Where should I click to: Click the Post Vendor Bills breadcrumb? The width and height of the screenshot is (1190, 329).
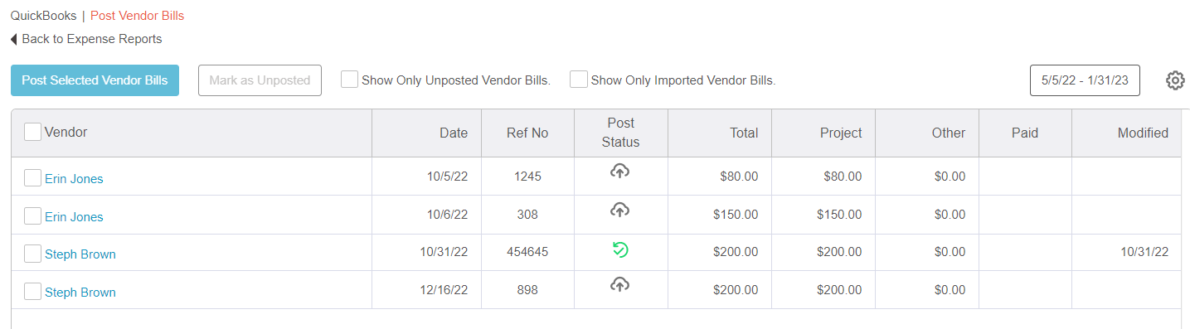pos(138,16)
